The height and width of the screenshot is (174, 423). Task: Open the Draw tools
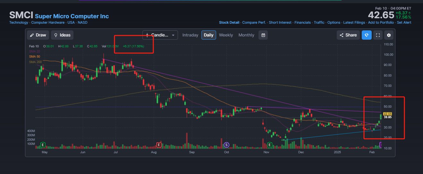point(38,35)
